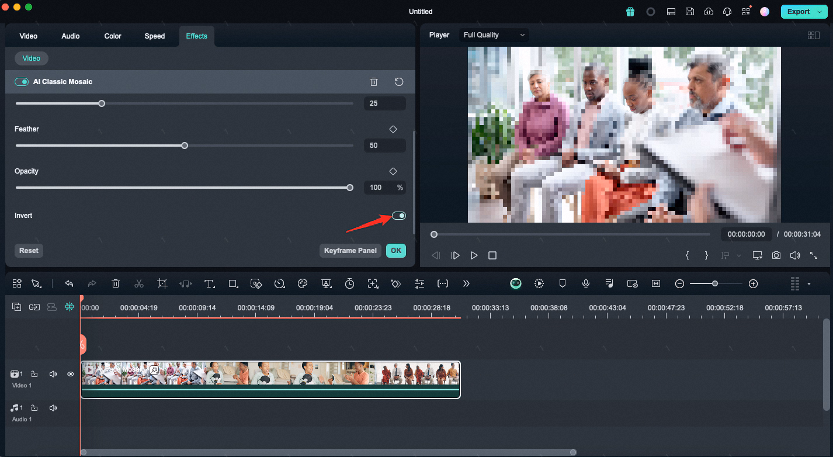Open the user profile avatar

tap(765, 12)
